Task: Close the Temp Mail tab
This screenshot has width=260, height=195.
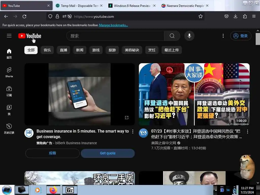Action: tap(101, 6)
